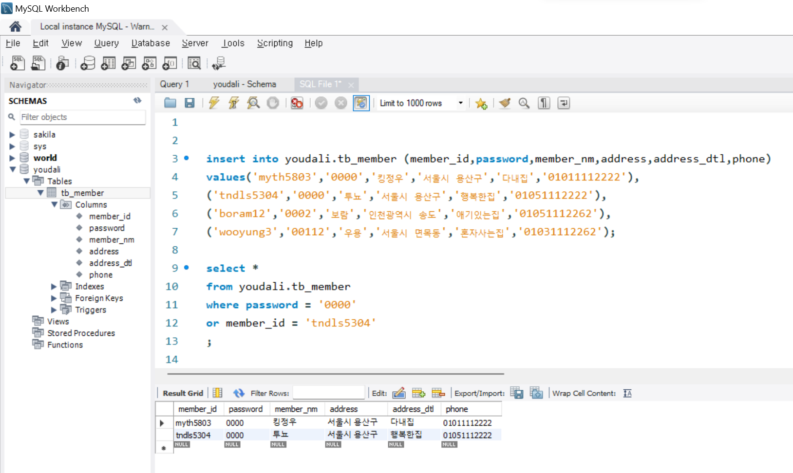Open a script file in the editor
Screen dimensions: 793x473
click(170, 103)
